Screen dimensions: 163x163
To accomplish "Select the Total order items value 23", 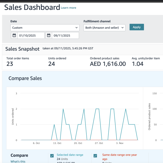I will pos(10,64).
